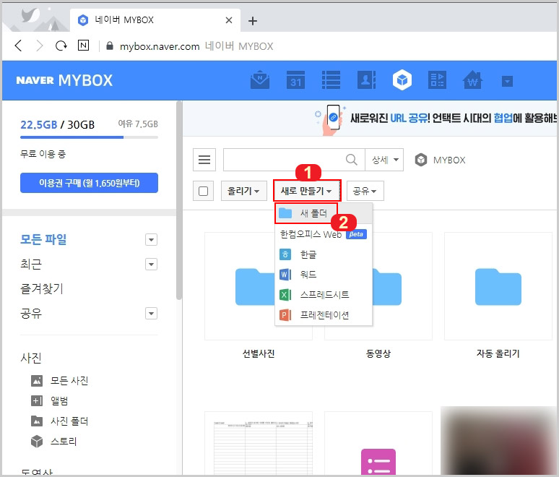The image size is (559, 477).
Task: Open Naver Mail from header icons
Action: coord(260,80)
